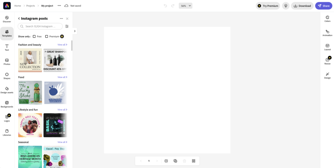Open the Backgrounds sidebar tool

(7, 104)
